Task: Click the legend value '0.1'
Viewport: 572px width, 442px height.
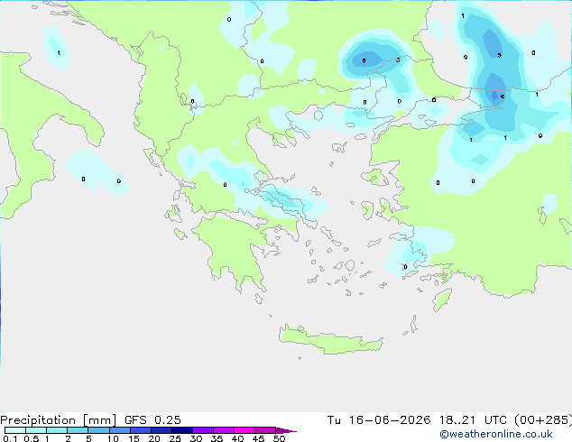Action: point(10,438)
